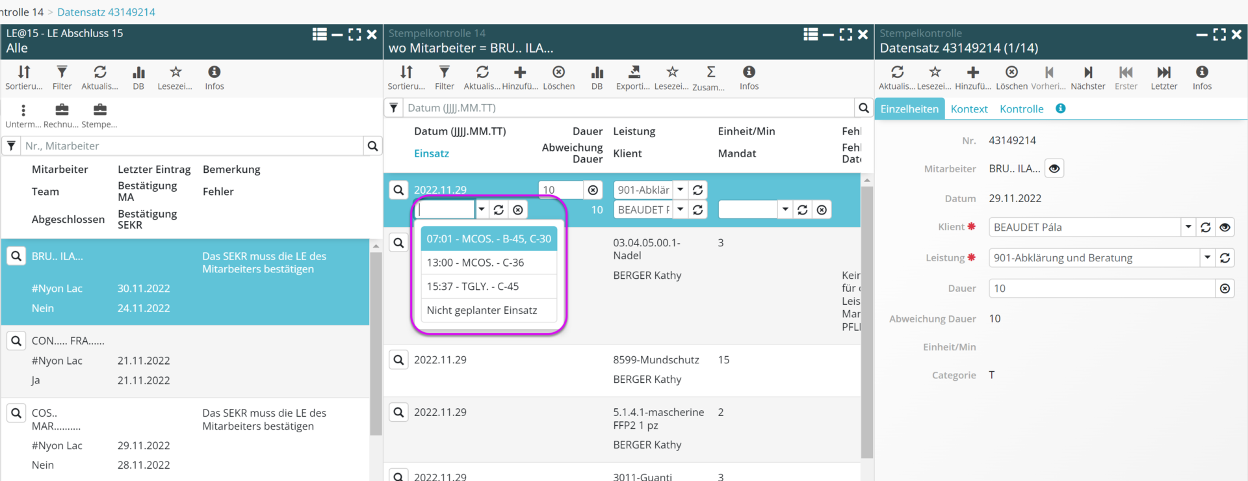Image resolution: width=1248 pixels, height=481 pixels.
Task: Expand the Leistung dropdown in detail panel
Action: (x=1207, y=258)
